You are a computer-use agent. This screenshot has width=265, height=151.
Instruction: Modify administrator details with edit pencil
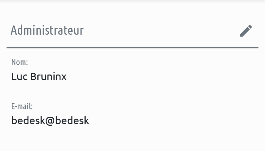(x=246, y=31)
